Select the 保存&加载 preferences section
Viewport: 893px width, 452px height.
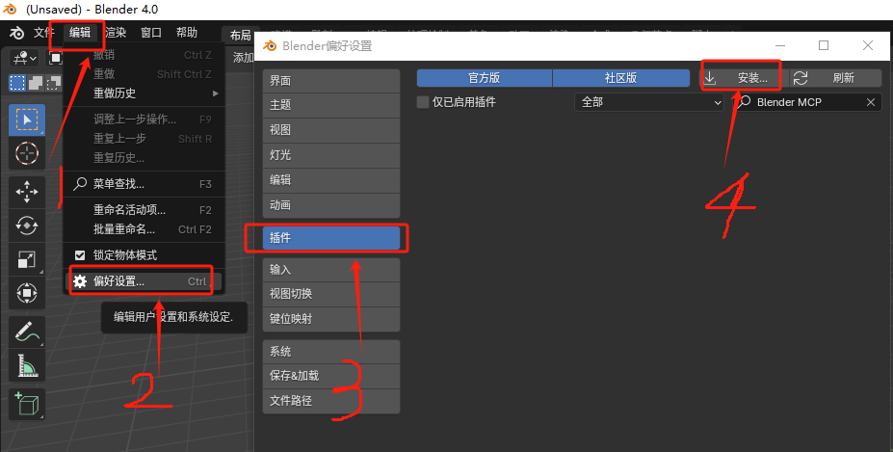click(x=330, y=376)
